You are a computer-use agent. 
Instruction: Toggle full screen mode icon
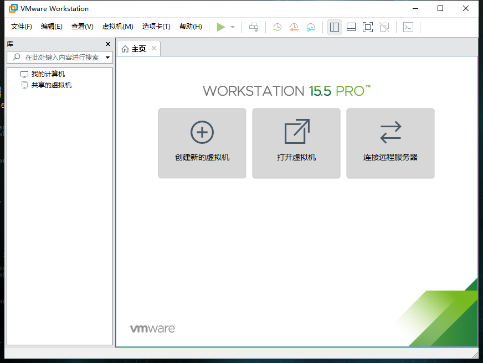click(368, 27)
